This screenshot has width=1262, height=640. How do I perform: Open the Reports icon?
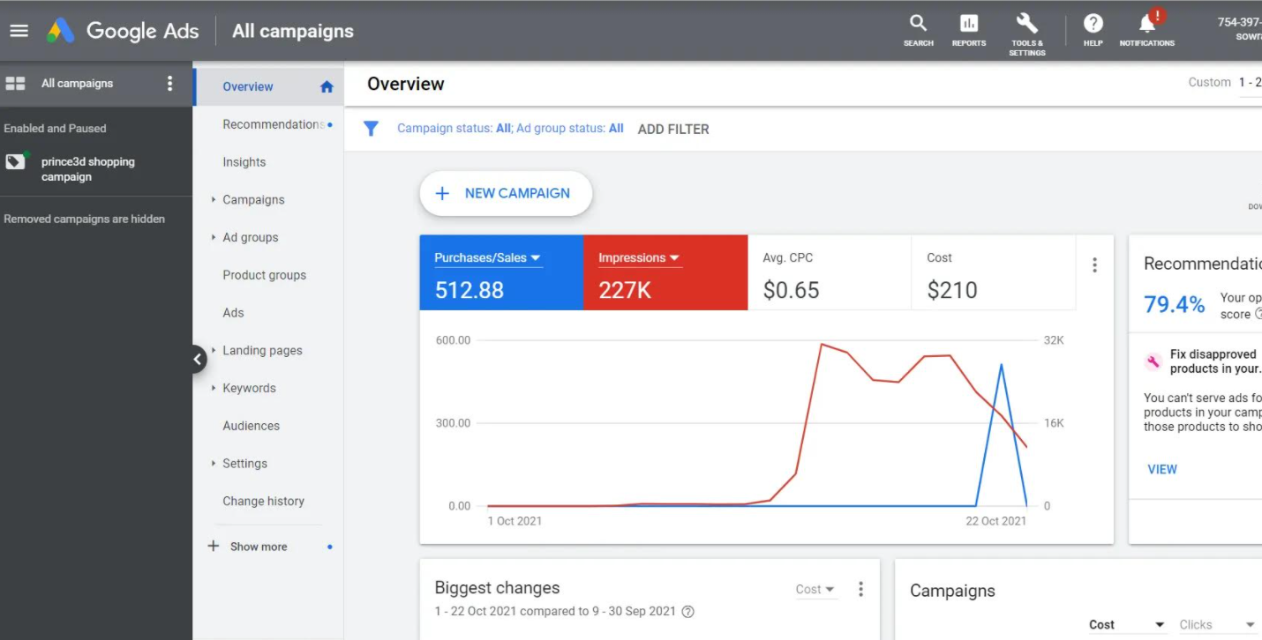(968, 24)
